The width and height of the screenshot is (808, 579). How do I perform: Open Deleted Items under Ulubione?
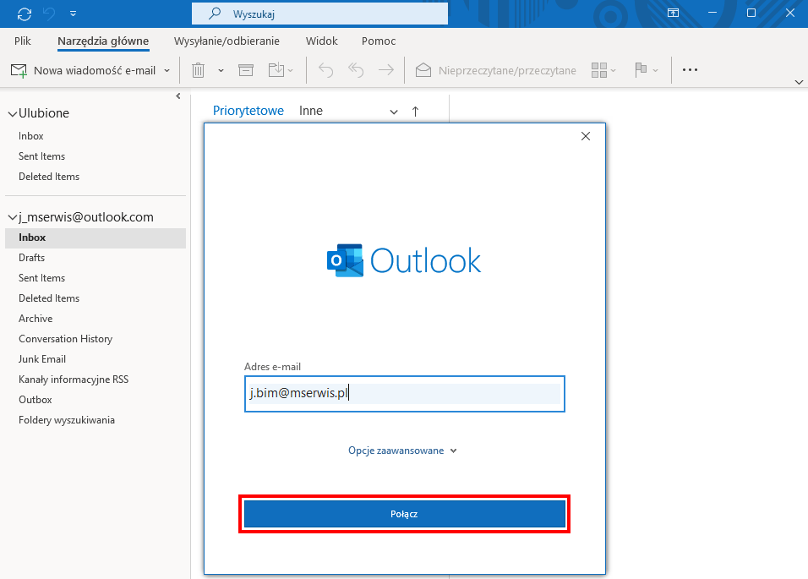(x=49, y=177)
